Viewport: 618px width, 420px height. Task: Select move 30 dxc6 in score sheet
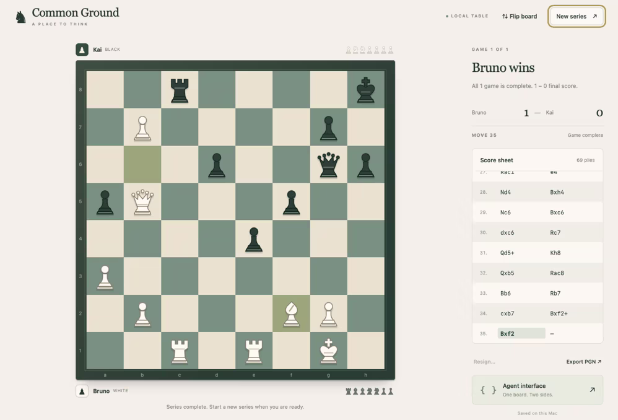click(x=507, y=233)
